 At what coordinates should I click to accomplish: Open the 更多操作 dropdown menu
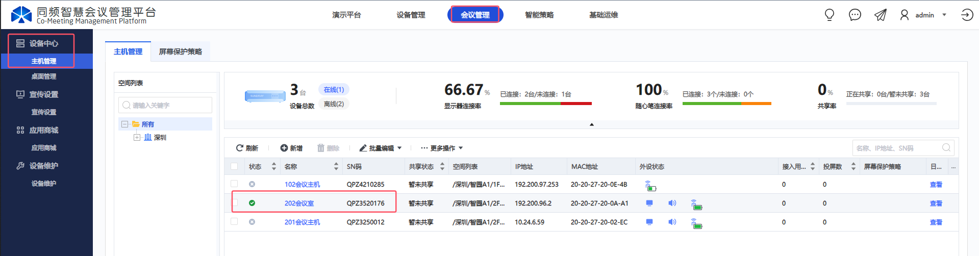(x=442, y=148)
